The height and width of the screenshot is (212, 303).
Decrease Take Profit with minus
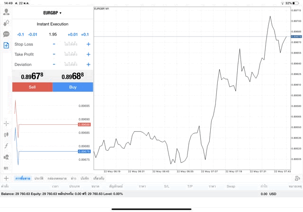click(54, 54)
